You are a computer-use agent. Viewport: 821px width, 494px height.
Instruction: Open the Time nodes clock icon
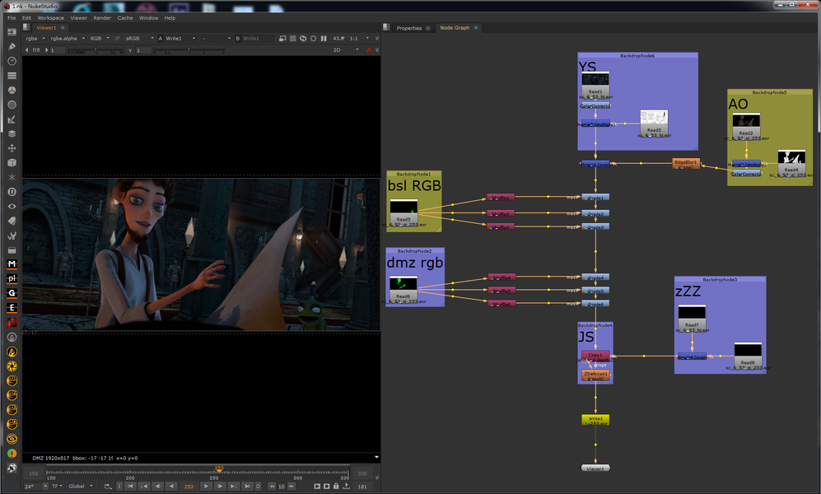(12, 61)
